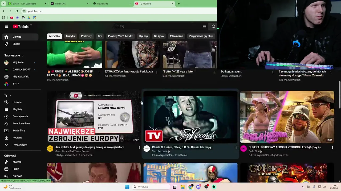This screenshot has height=191, width=341.
Task: Open the Windows Start menu
Action: 127,187
